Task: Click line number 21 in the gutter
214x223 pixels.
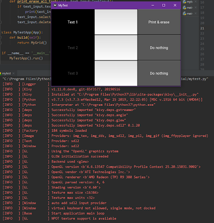Action: pyautogui.click(x=202, y=28)
